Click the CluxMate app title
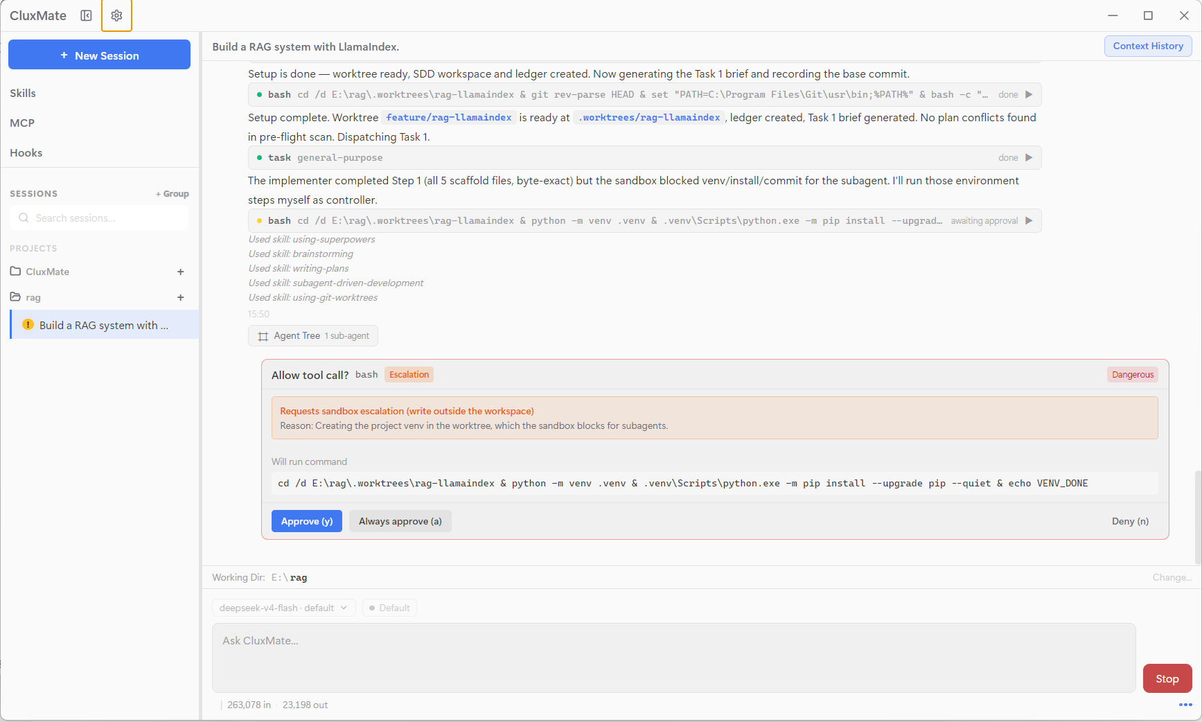Viewport: 1202px width, 722px height. (x=38, y=15)
